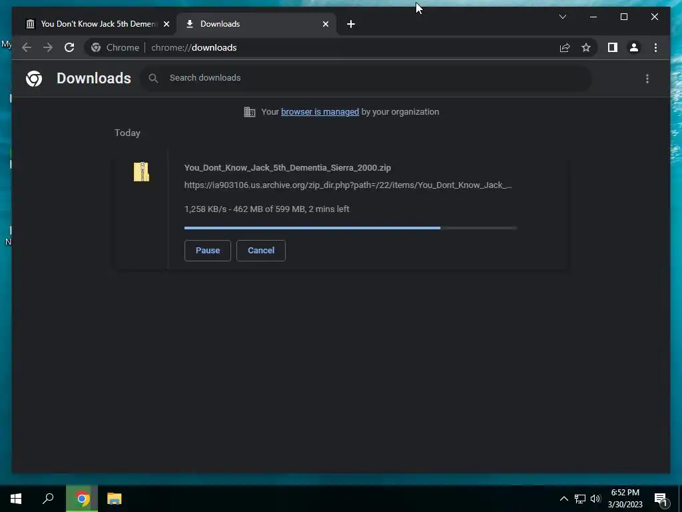The height and width of the screenshot is (512, 682).
Task: Open the profile avatar menu
Action: click(x=634, y=47)
